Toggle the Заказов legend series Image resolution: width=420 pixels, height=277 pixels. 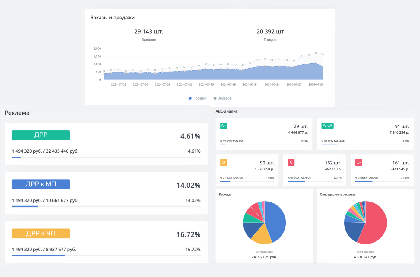click(x=222, y=98)
